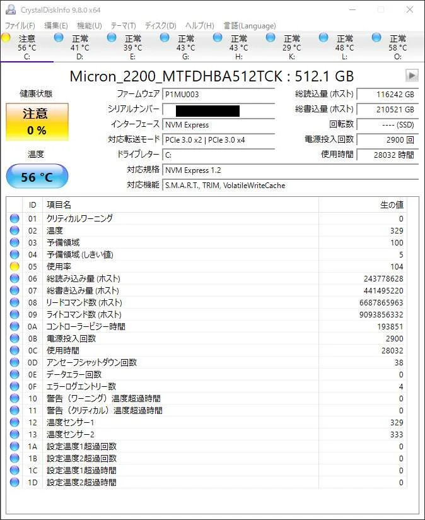The image size is (425, 520).
Task: Click the 項目名 column header
Action: [x=180, y=205]
